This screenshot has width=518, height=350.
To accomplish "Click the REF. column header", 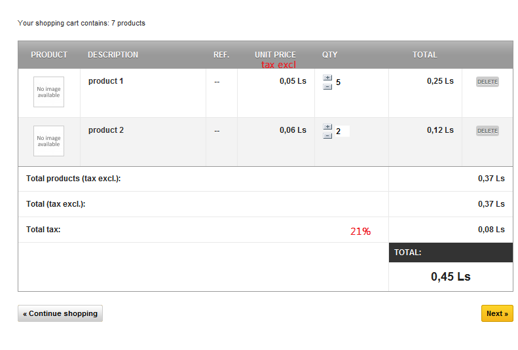I will (221, 55).
